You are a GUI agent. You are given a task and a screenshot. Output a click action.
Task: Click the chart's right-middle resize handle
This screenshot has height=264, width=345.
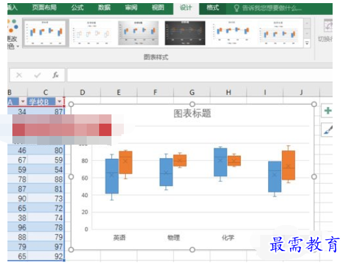click(x=314, y=177)
